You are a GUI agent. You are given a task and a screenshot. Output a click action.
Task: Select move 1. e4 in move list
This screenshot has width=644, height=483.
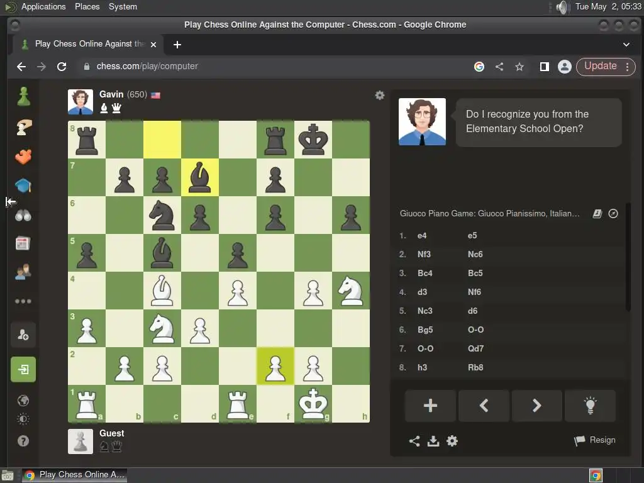click(422, 236)
